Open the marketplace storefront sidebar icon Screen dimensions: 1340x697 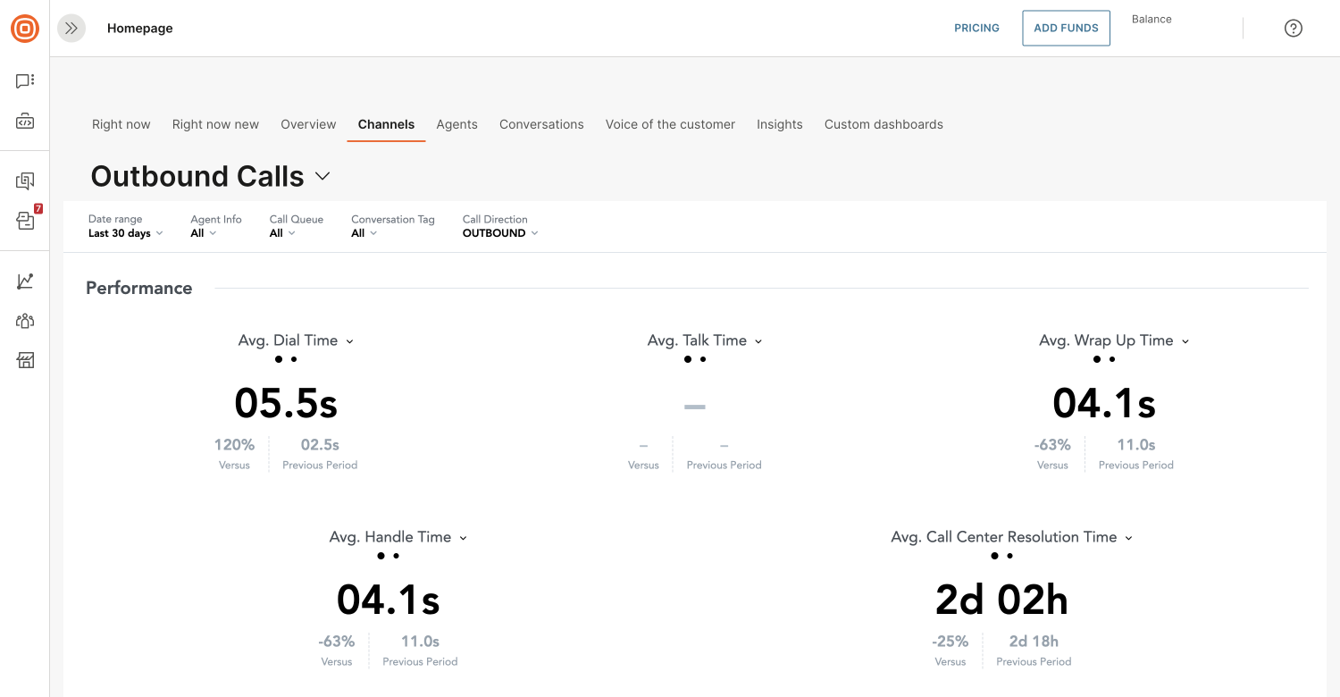click(x=25, y=360)
